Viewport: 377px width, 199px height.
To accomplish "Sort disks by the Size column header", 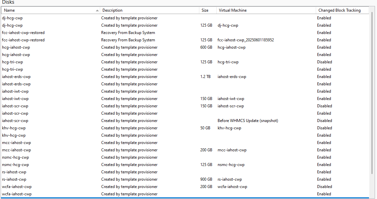I will [208, 10].
